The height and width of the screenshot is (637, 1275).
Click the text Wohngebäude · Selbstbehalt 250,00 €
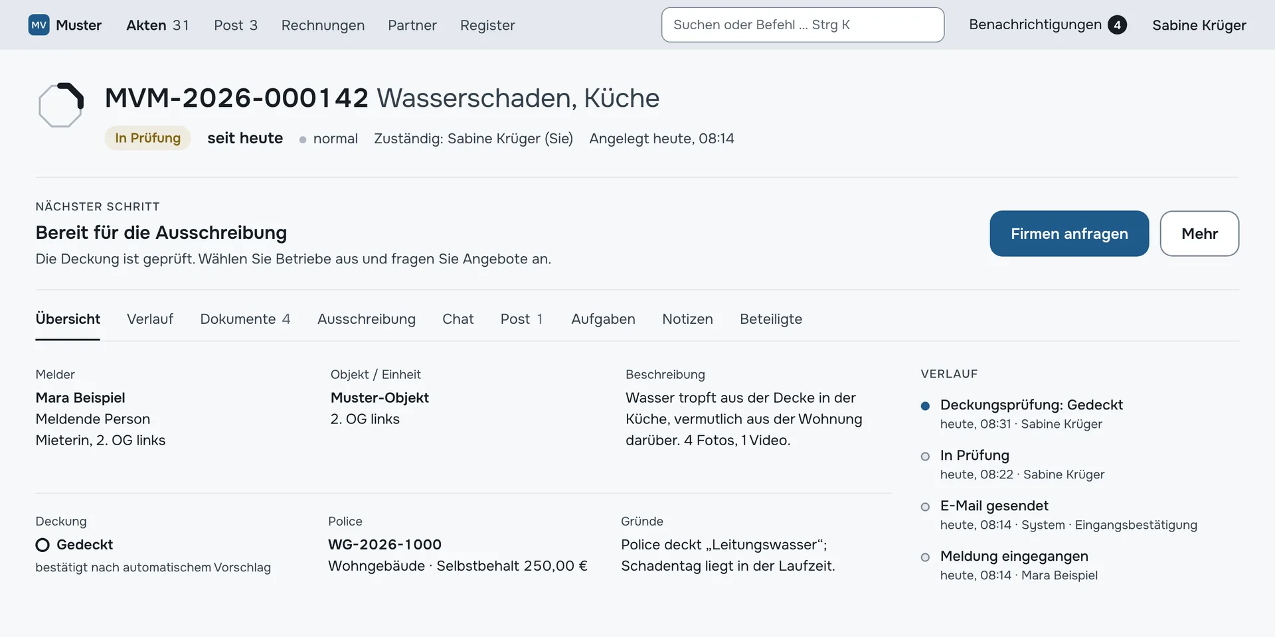(458, 566)
